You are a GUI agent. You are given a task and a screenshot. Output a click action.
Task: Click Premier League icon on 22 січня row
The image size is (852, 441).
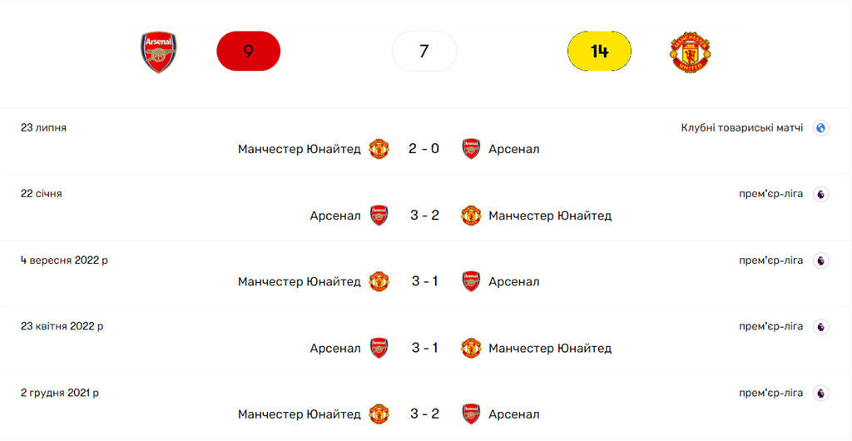pyautogui.click(x=820, y=194)
